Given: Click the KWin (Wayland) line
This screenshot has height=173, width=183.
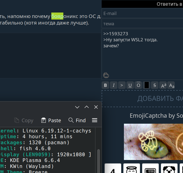Looking at the screenshot, I should [27, 166].
